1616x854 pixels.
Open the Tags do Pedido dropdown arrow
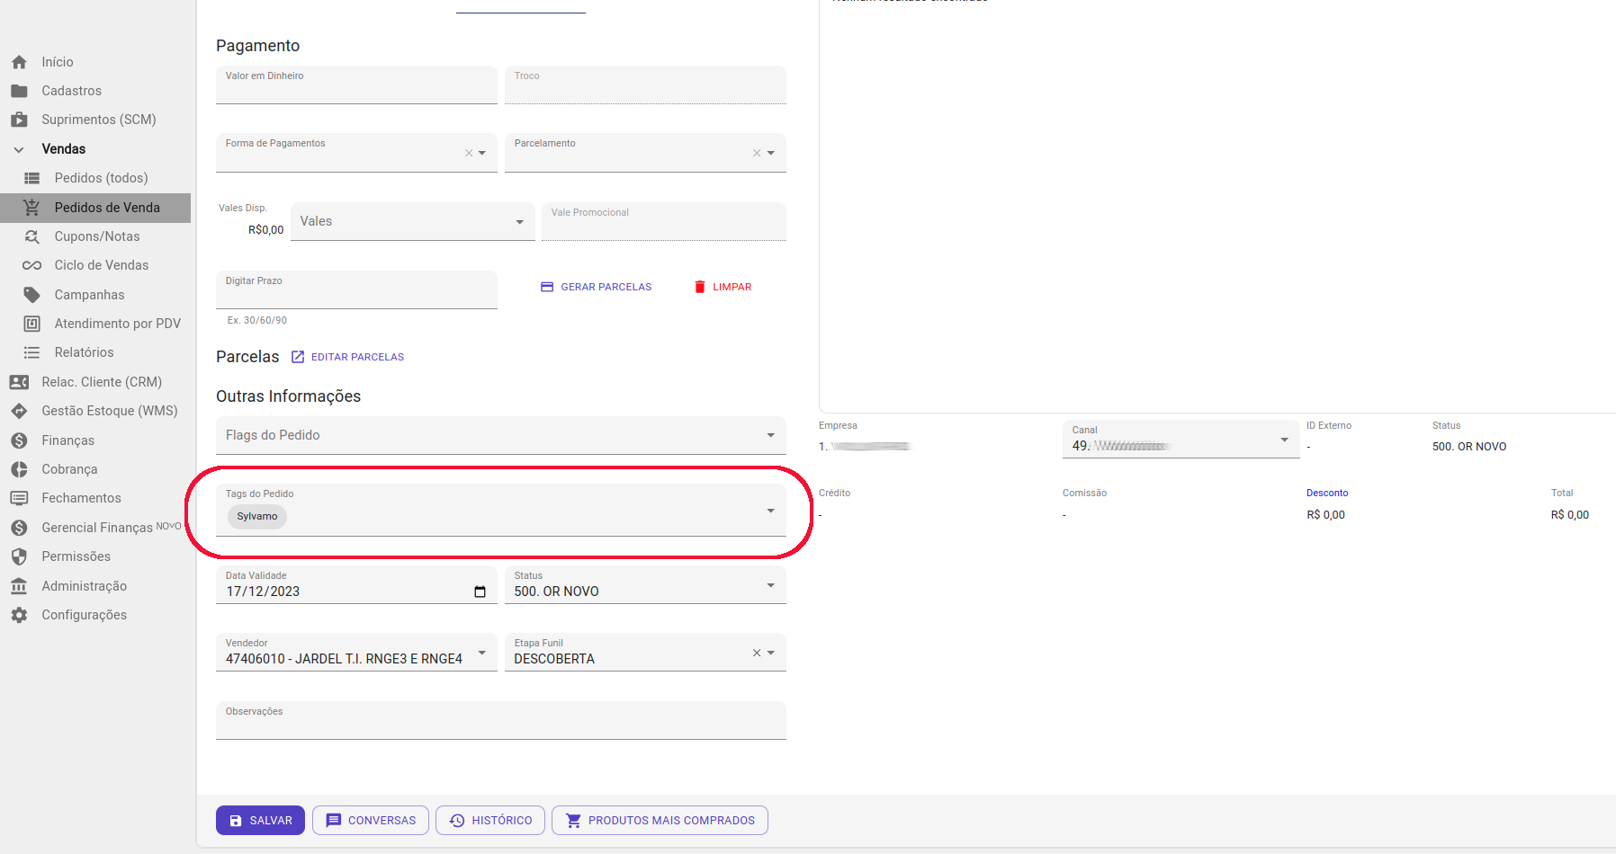click(771, 511)
